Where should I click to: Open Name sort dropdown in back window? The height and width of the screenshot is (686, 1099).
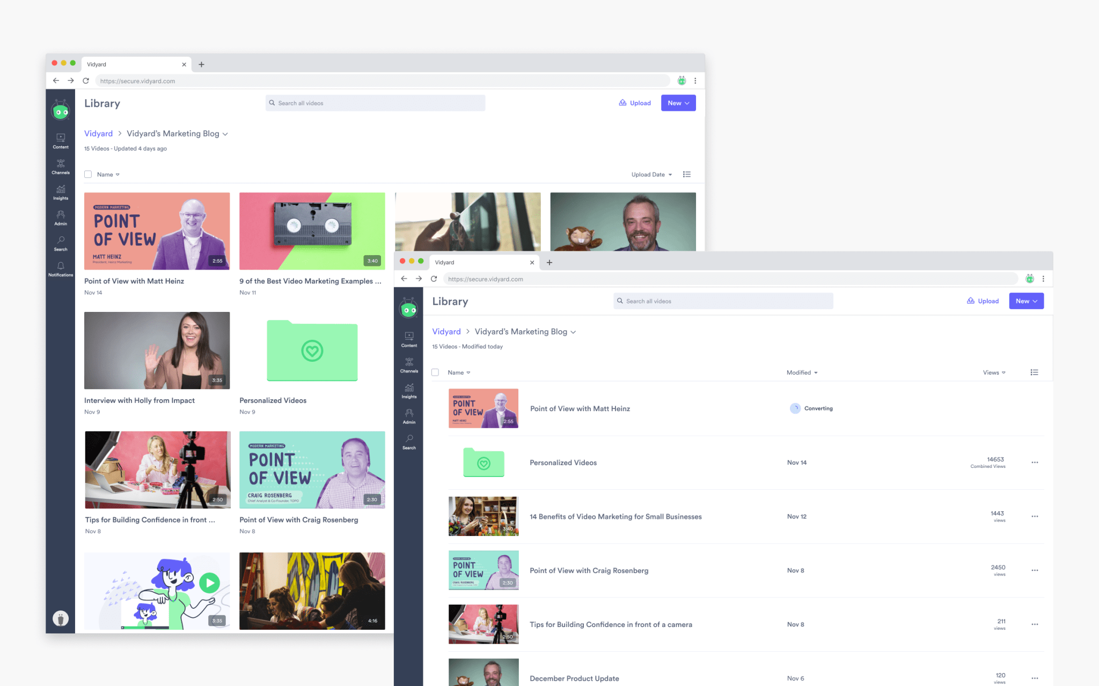point(108,175)
